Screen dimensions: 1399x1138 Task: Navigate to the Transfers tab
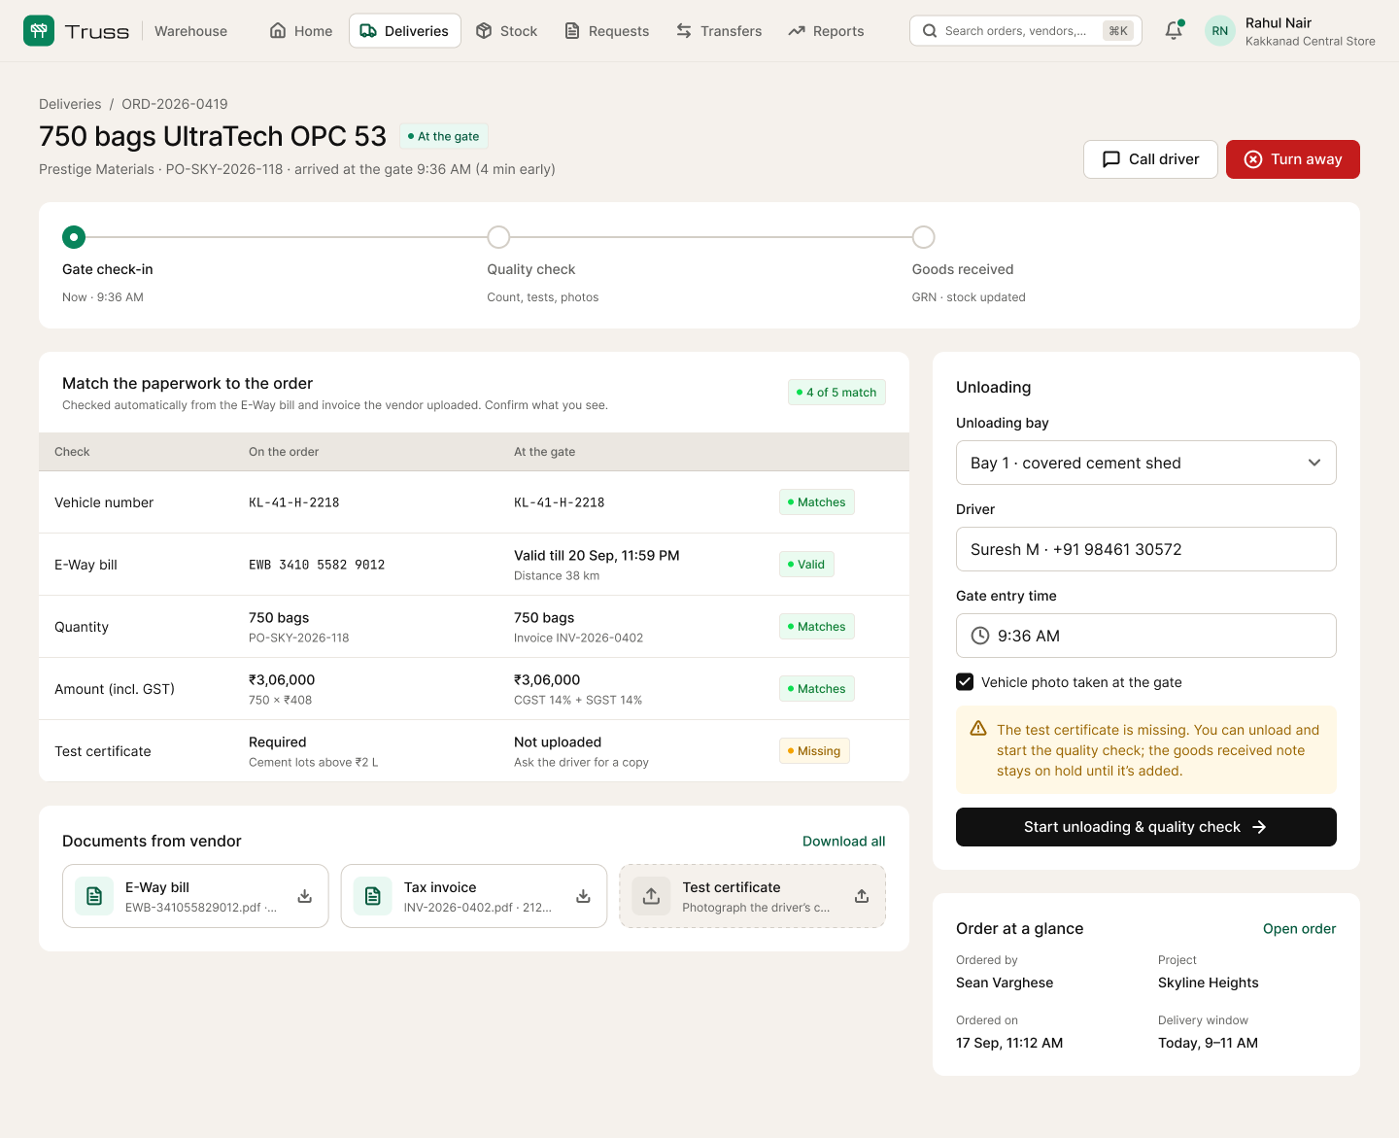[720, 31]
